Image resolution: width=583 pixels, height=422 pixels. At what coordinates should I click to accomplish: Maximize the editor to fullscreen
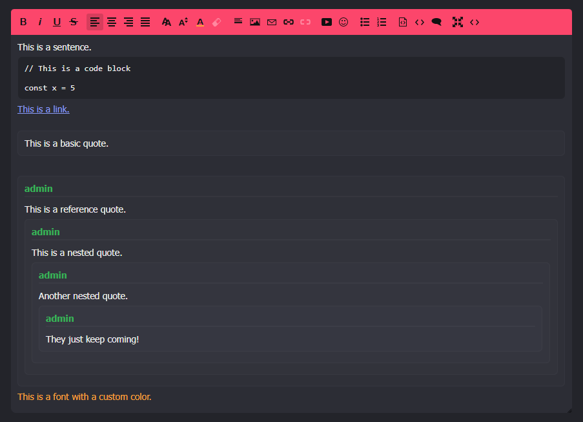pos(458,22)
